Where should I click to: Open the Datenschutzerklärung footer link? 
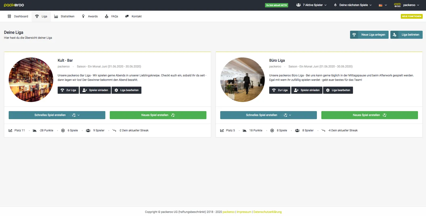pyautogui.click(x=267, y=212)
